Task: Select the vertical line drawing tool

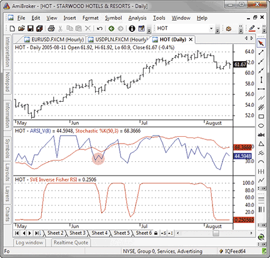Action: click(261, 80)
